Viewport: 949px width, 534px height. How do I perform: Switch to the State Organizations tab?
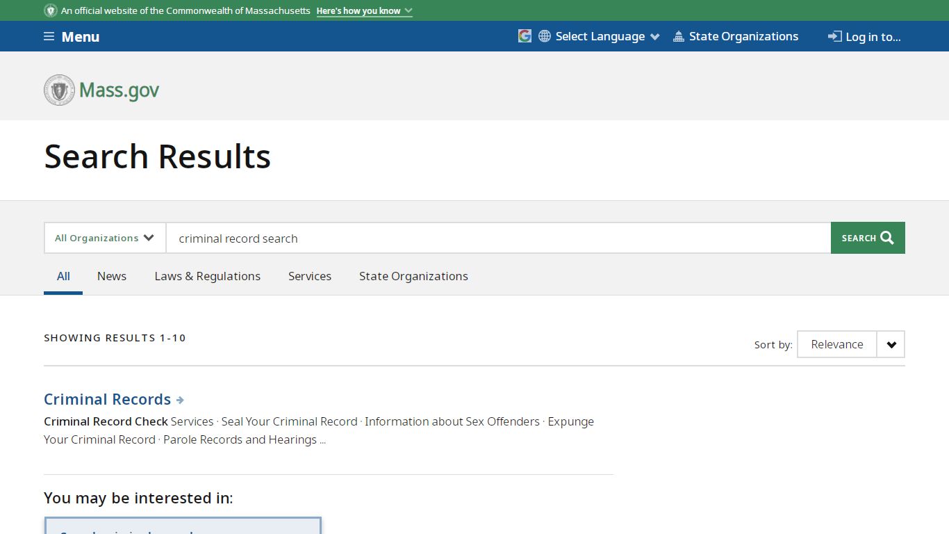click(x=413, y=276)
